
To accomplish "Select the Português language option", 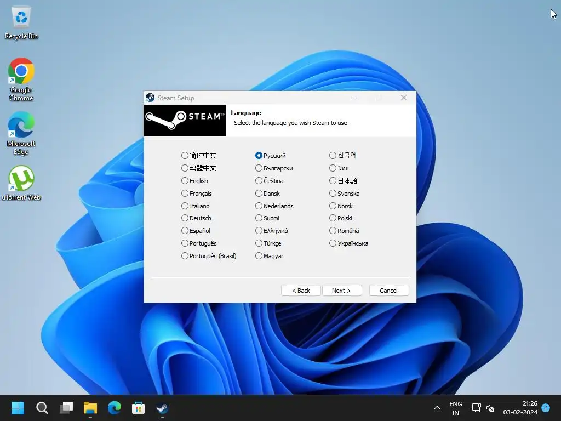I will point(199,243).
